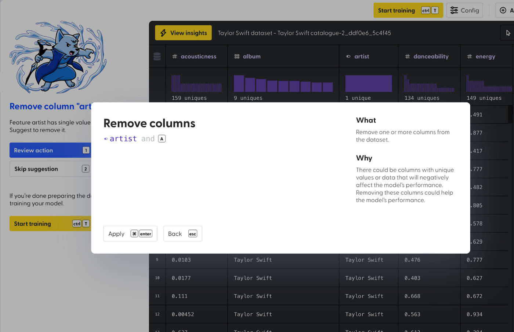Click the energy histogram chart
Viewport: 514px width, 332px height.
coord(489,84)
